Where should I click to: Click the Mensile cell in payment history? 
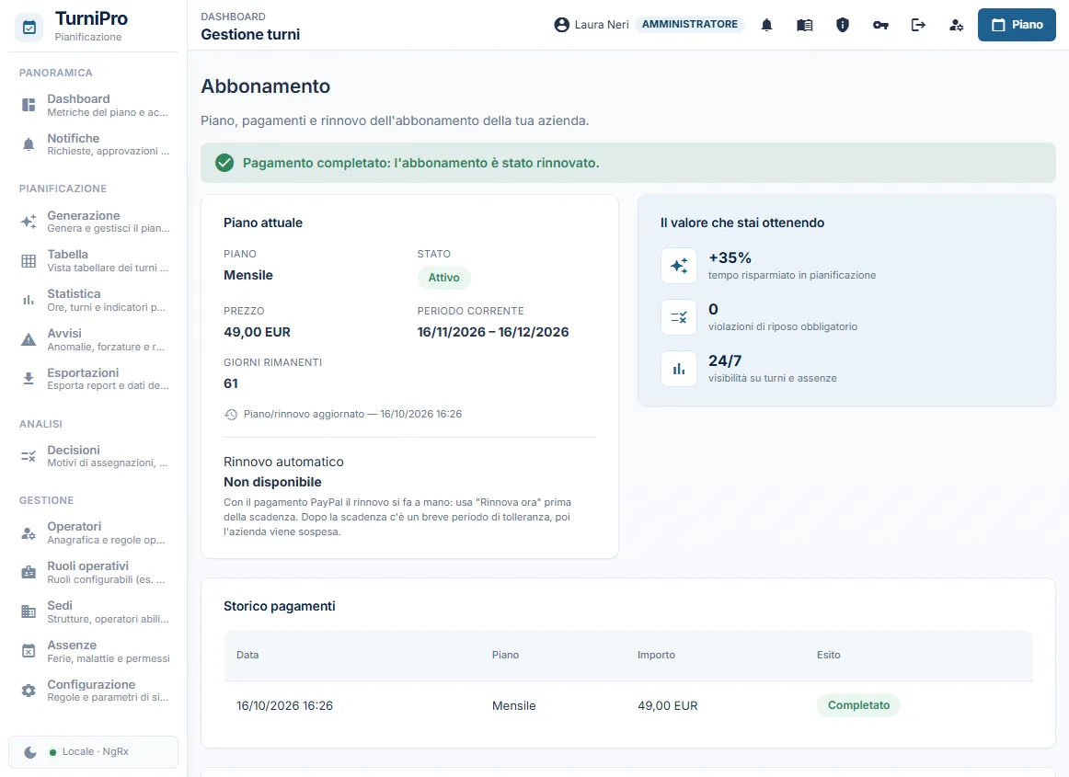point(513,705)
